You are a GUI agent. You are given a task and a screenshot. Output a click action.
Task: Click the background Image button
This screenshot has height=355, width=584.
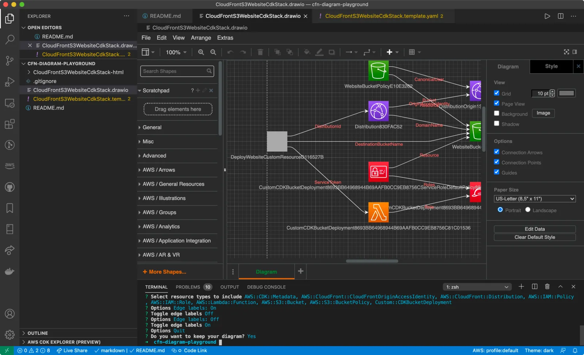[x=543, y=113]
